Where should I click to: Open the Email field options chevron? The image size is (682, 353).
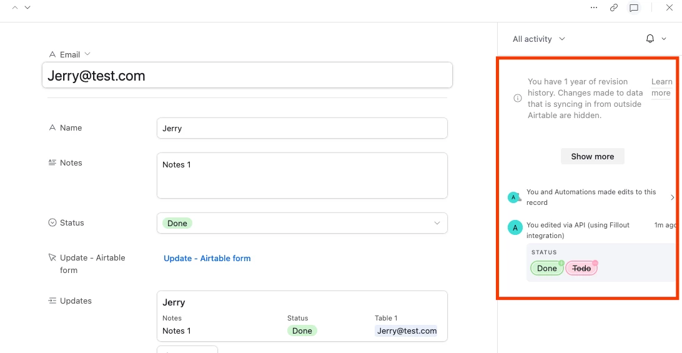click(x=87, y=54)
